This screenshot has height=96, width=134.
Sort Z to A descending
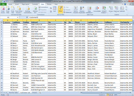[x=51, y=11]
